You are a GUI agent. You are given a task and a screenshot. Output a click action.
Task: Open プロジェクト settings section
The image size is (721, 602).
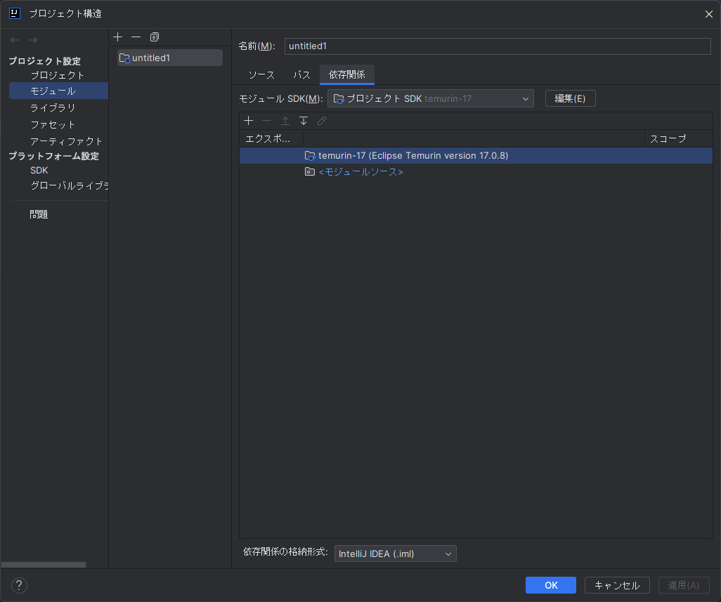[57, 75]
